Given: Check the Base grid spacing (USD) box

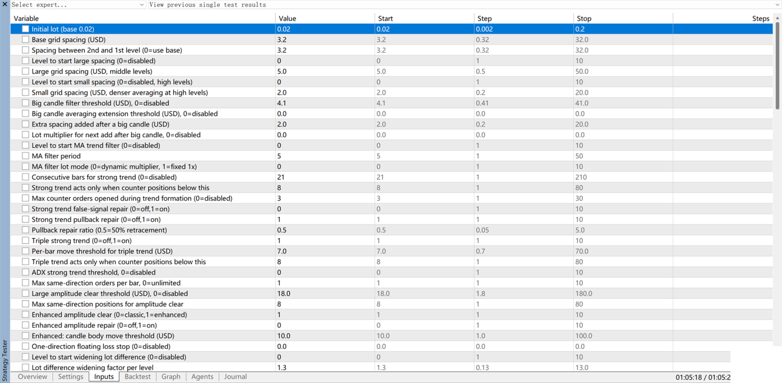Looking at the screenshot, I should pyautogui.click(x=26, y=39).
